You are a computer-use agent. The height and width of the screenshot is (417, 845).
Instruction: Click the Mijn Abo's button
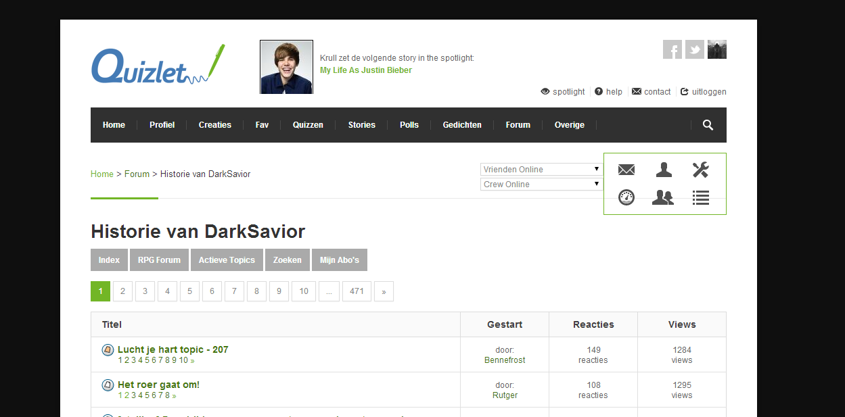[340, 260]
